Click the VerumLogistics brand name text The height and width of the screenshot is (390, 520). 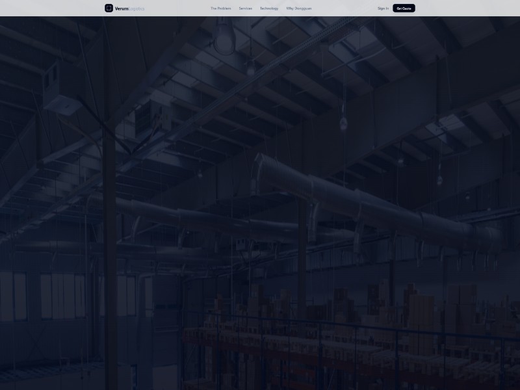point(129,8)
